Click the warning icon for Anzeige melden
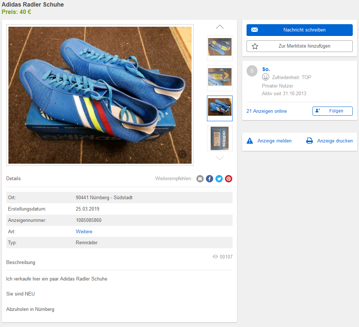This screenshot has width=359, height=327. click(x=250, y=141)
